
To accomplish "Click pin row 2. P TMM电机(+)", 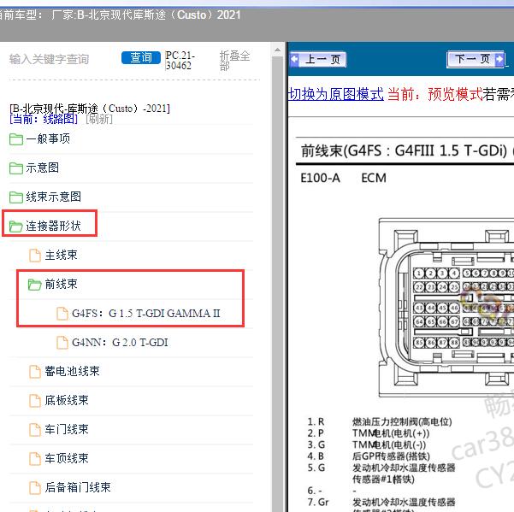I will coord(369,433).
